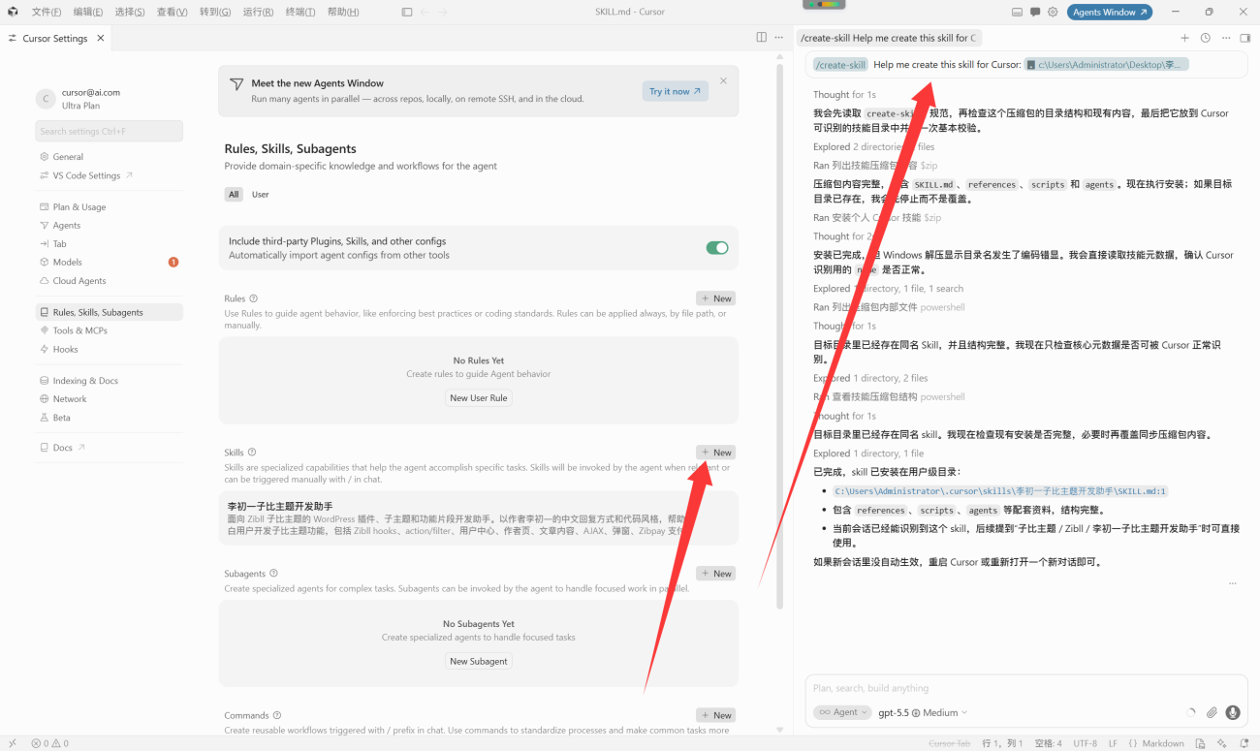Viewport: 1260px width, 751px height.
Task: Open the gpt-5.5 Medium model selector
Action: pyautogui.click(x=924, y=712)
